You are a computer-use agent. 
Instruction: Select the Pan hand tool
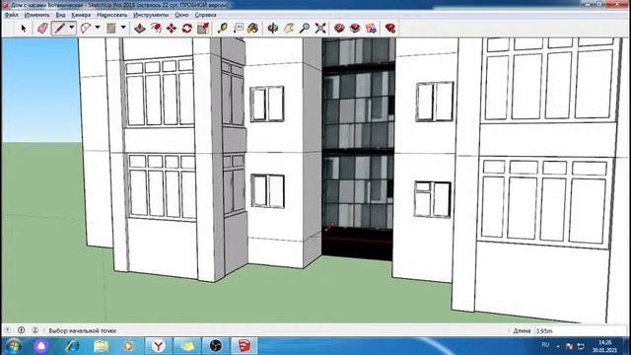tap(289, 29)
